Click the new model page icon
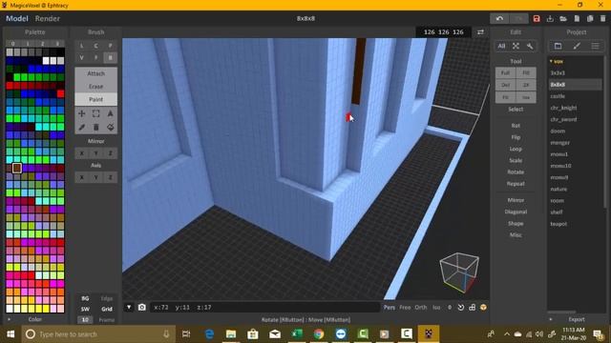Screen dimensions: 611x343 point(577,19)
